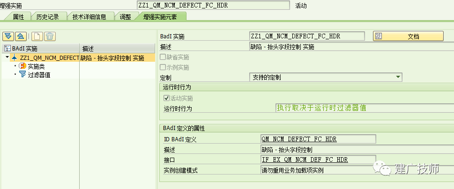The image size is (454, 189).
Task: Click the 文档 button
Action: click(408, 36)
